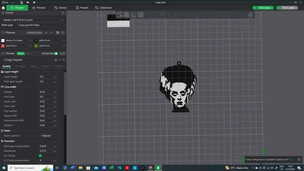This screenshot has width=304, height=171.
Task: Click the Slice gap closing radius field
Action: pyautogui.click(x=48, y=146)
